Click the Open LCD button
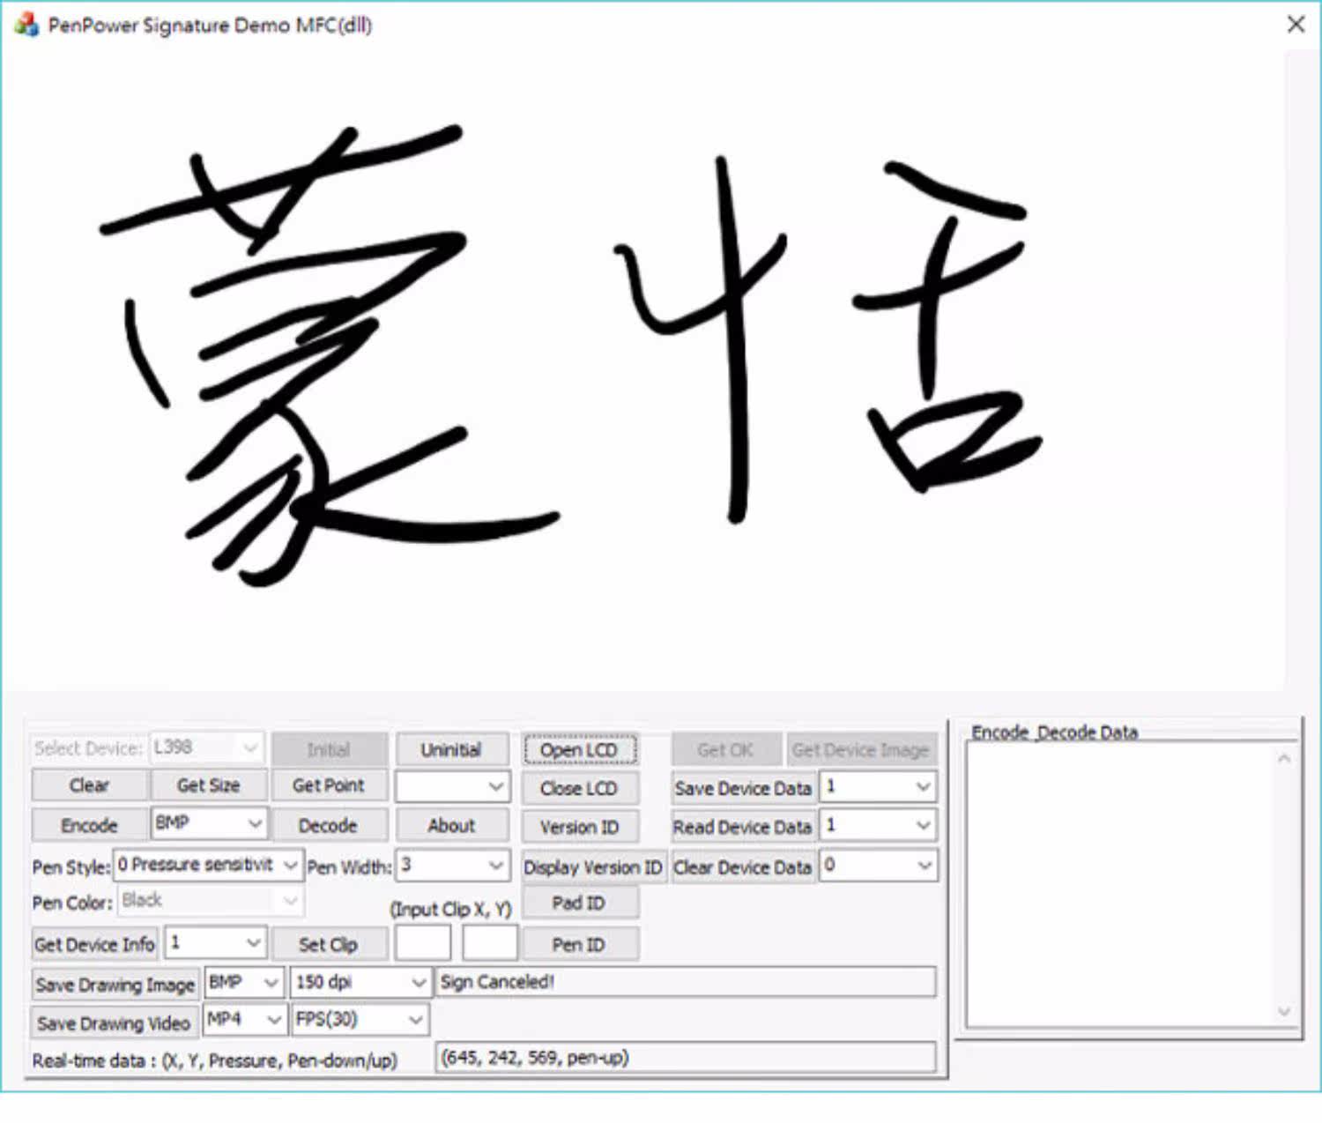Image resolution: width=1322 pixels, height=1123 pixels. (579, 750)
